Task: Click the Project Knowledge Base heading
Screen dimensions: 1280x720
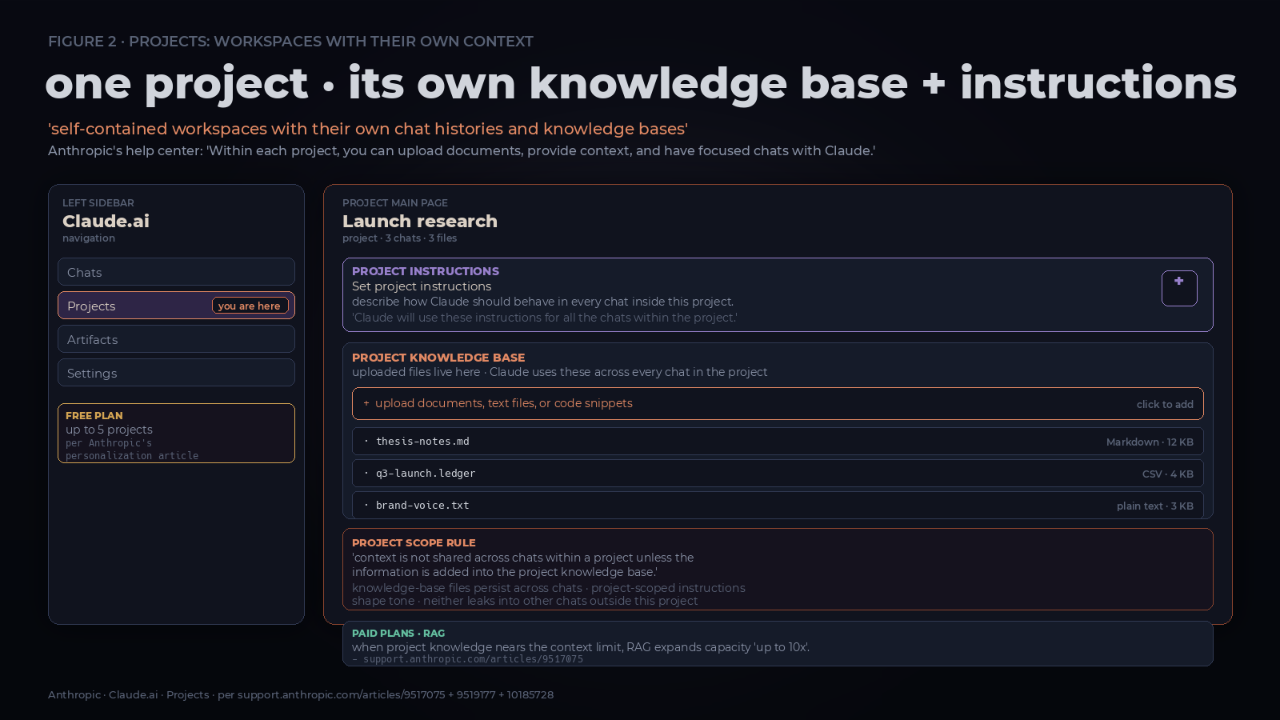Action: 438,358
